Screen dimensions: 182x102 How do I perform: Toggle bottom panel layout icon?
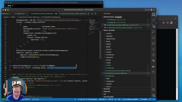coord(148,10)
